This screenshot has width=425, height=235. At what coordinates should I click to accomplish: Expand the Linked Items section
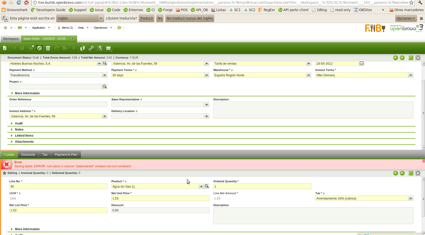(24, 136)
